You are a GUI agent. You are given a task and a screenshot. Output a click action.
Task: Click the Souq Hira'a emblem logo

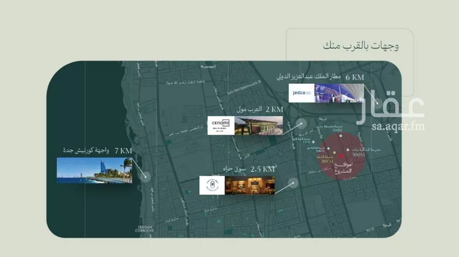pyautogui.click(x=212, y=185)
